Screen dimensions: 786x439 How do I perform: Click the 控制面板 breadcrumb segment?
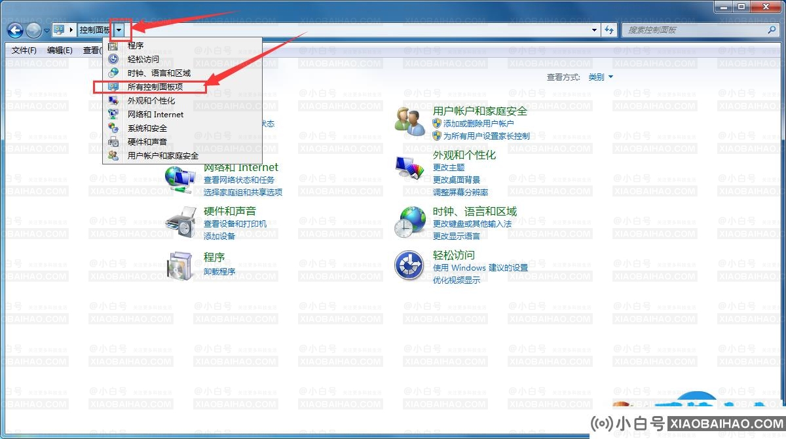pyautogui.click(x=94, y=30)
